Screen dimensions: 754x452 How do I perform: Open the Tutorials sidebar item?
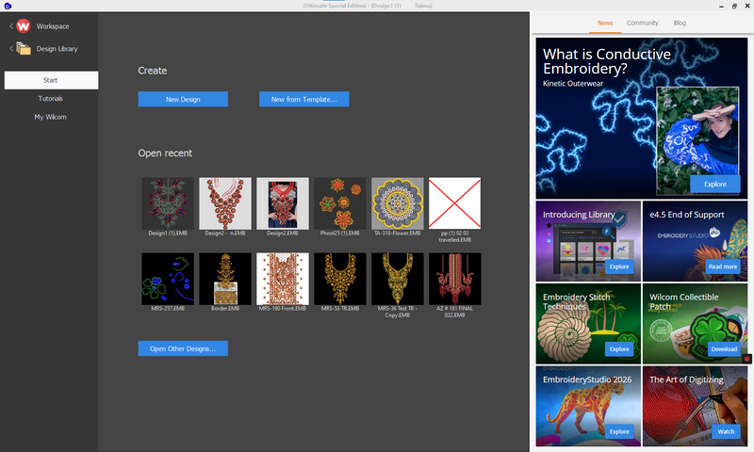[51, 99]
